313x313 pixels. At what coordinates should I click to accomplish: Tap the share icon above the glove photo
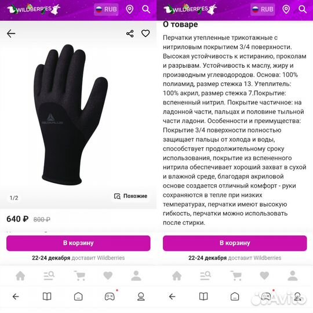tap(130, 34)
